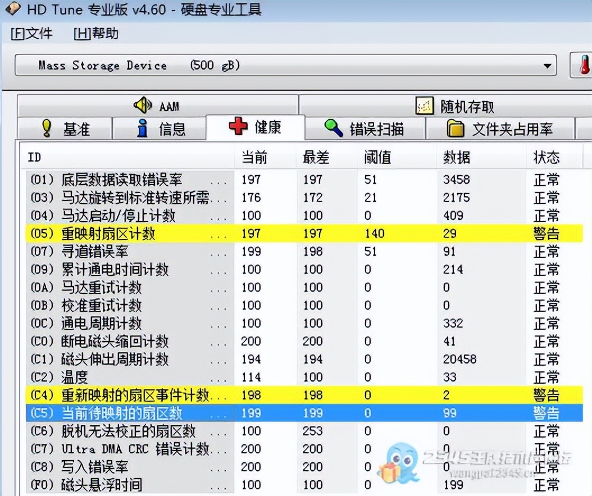Click the magnifier icon on 错误扫描 tab
592x496 pixels.
(x=334, y=127)
